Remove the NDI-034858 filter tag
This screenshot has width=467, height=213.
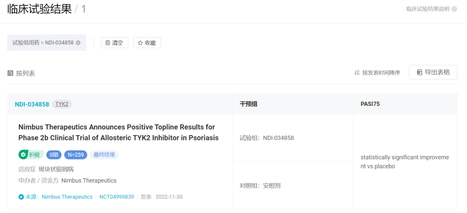(78, 43)
